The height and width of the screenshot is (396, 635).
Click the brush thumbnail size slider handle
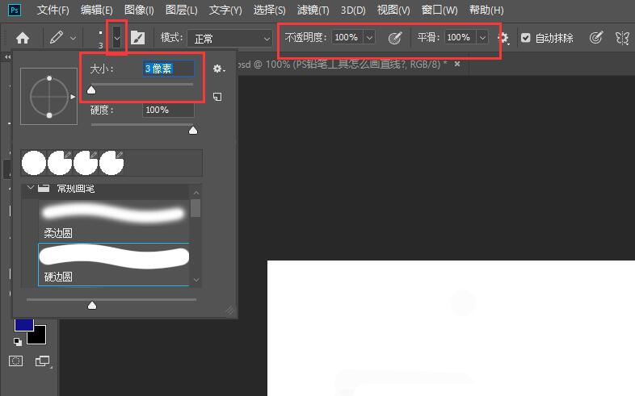pyautogui.click(x=92, y=305)
